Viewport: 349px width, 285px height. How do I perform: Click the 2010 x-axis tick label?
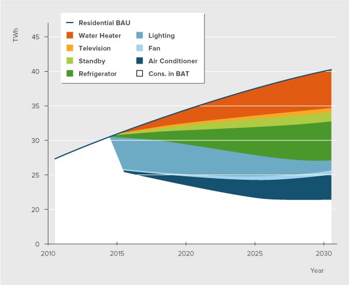pyautogui.click(x=48, y=254)
